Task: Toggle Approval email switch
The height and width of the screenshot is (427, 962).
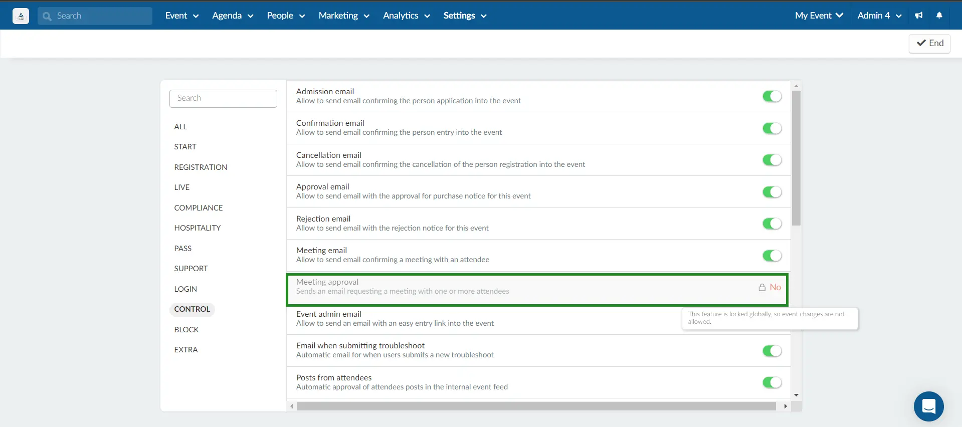Action: tap(772, 192)
